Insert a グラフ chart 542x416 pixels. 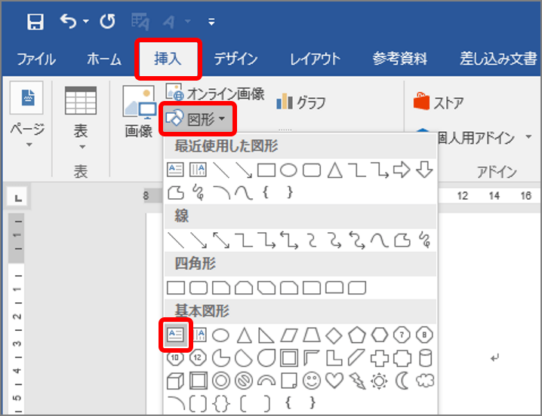(x=300, y=102)
